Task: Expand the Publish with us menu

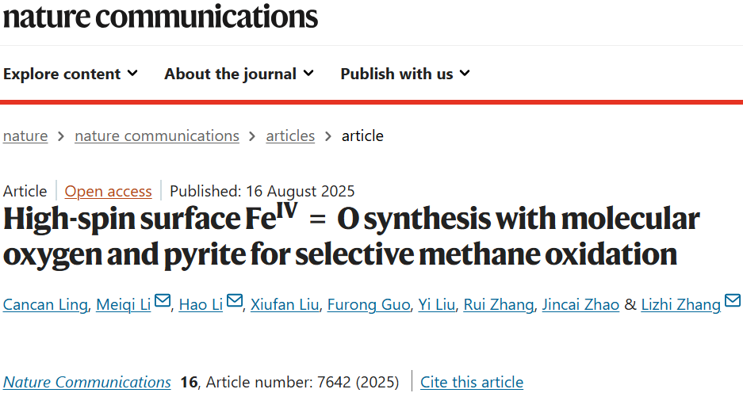Action: coord(405,74)
